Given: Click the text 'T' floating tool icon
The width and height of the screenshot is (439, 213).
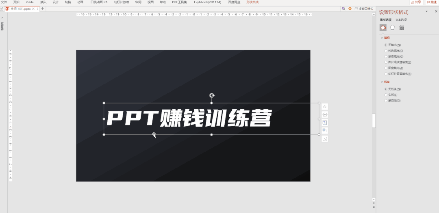Looking at the screenshot, I should pyautogui.click(x=325, y=123).
